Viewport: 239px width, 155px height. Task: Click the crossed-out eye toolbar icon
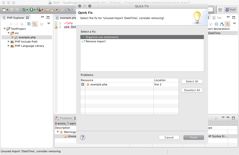click(x=69, y=10)
